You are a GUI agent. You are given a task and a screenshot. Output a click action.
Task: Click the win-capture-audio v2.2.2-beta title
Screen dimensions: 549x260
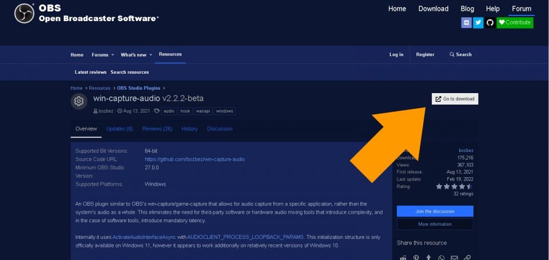pos(148,98)
